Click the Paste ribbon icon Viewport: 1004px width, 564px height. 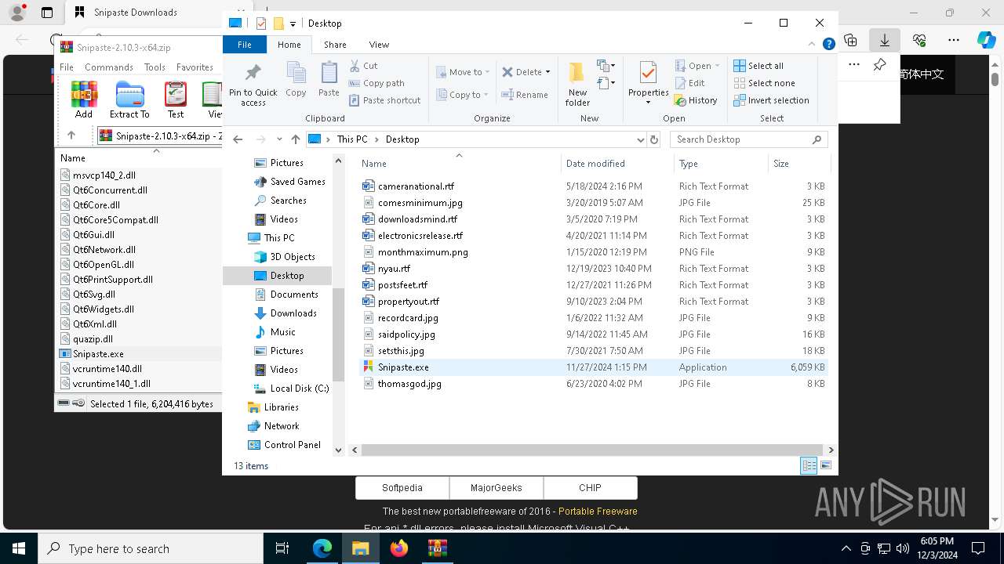pyautogui.click(x=329, y=79)
